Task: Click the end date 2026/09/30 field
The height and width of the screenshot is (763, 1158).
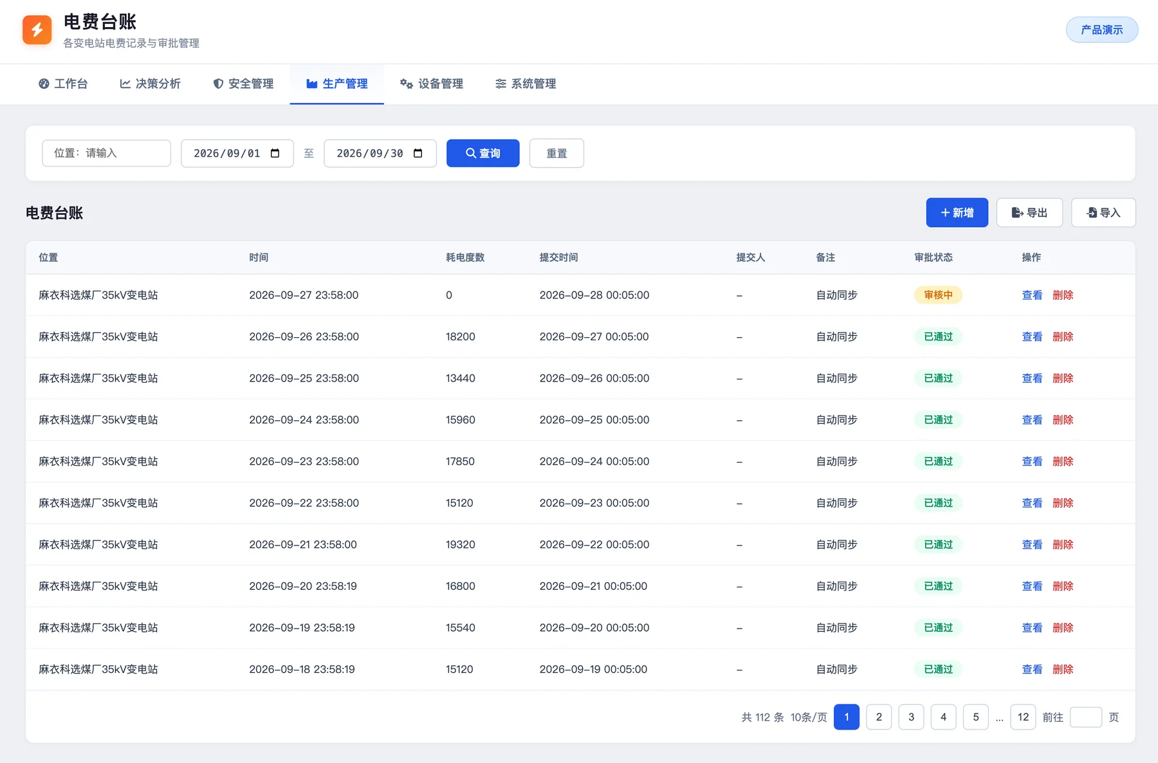Action: pyautogui.click(x=380, y=153)
